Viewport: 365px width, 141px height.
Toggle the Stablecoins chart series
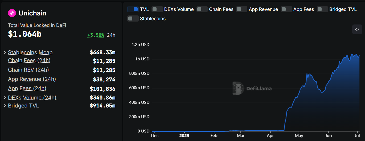(133, 19)
